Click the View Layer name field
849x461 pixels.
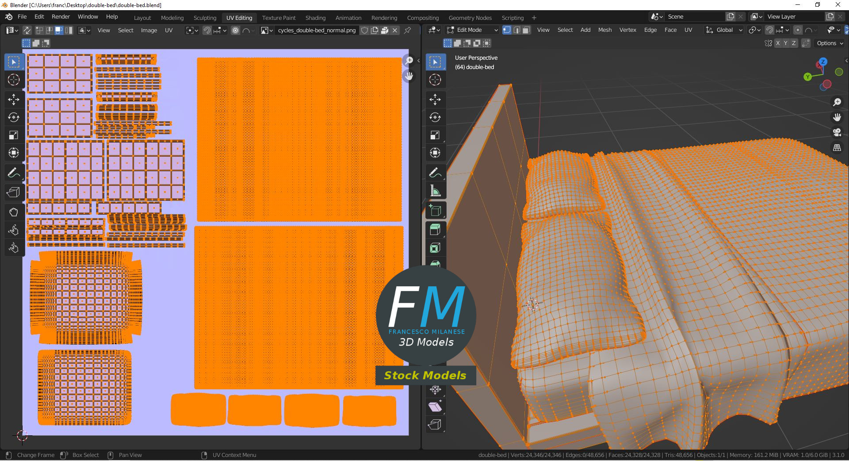pyautogui.click(x=795, y=16)
